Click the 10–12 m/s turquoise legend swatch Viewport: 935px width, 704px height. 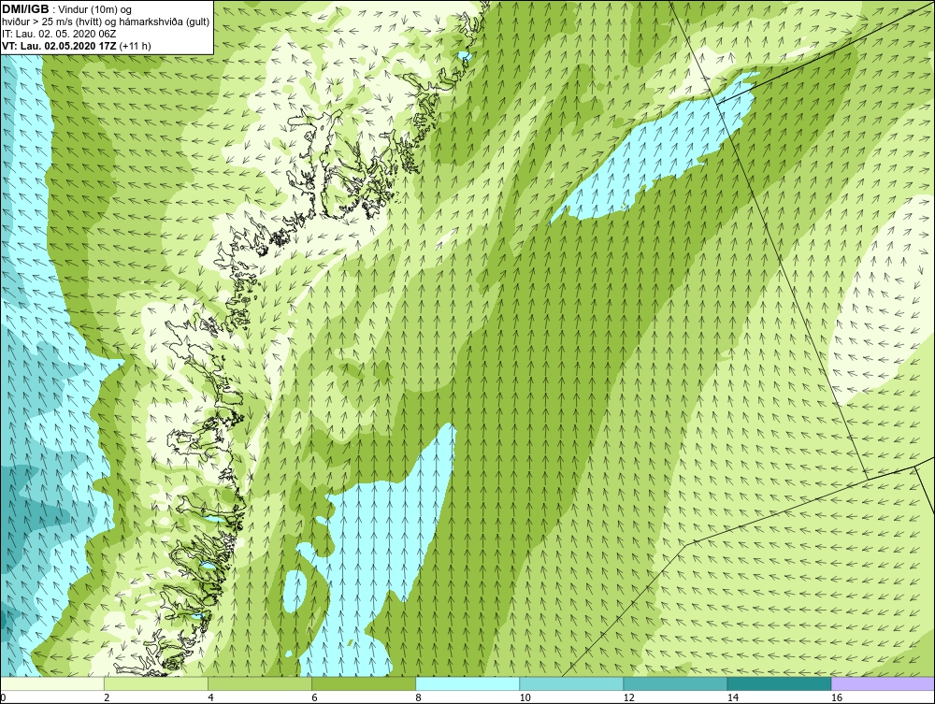click(x=571, y=683)
